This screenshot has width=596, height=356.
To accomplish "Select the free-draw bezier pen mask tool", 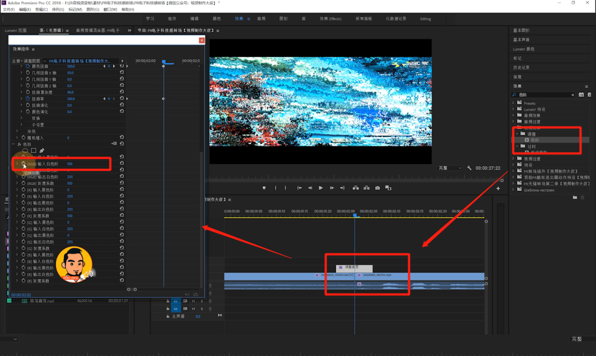I will pos(42,151).
